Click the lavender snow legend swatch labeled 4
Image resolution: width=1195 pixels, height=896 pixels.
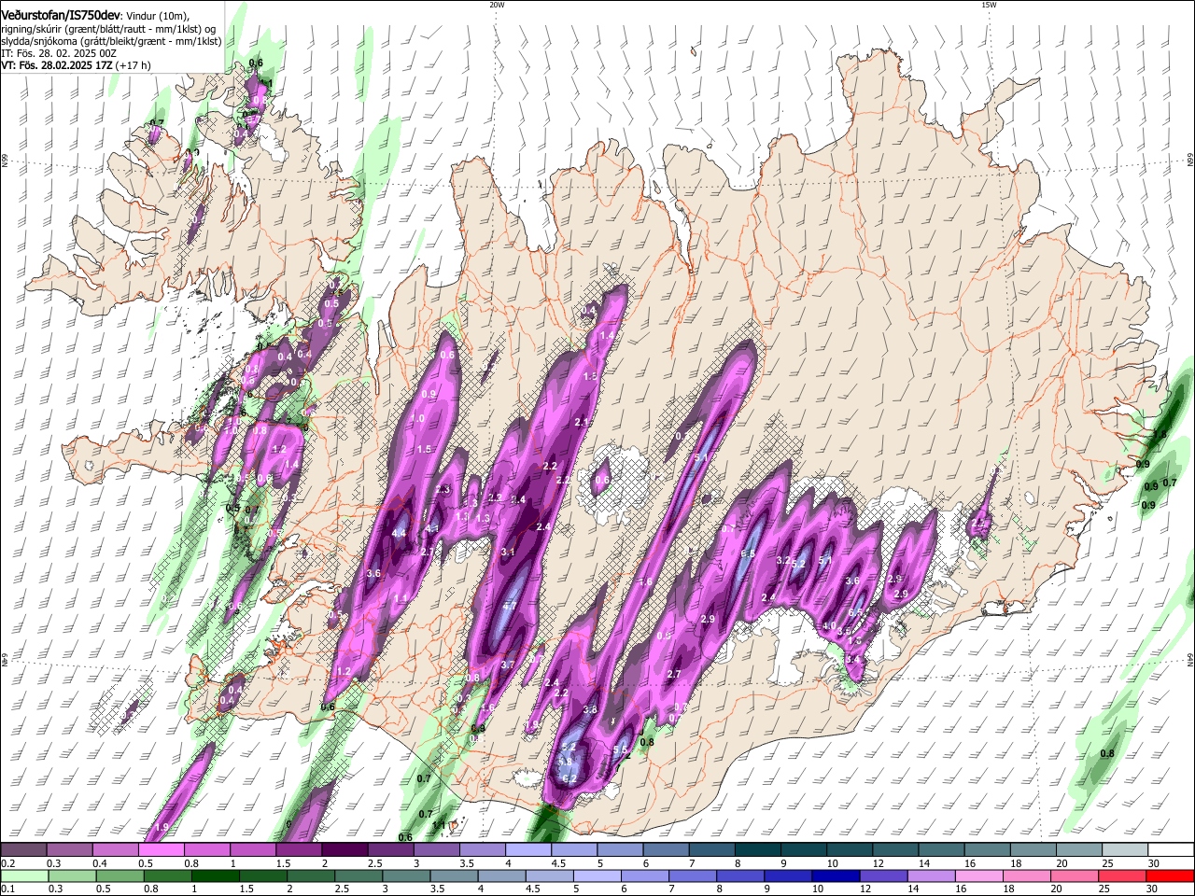pos(528,850)
